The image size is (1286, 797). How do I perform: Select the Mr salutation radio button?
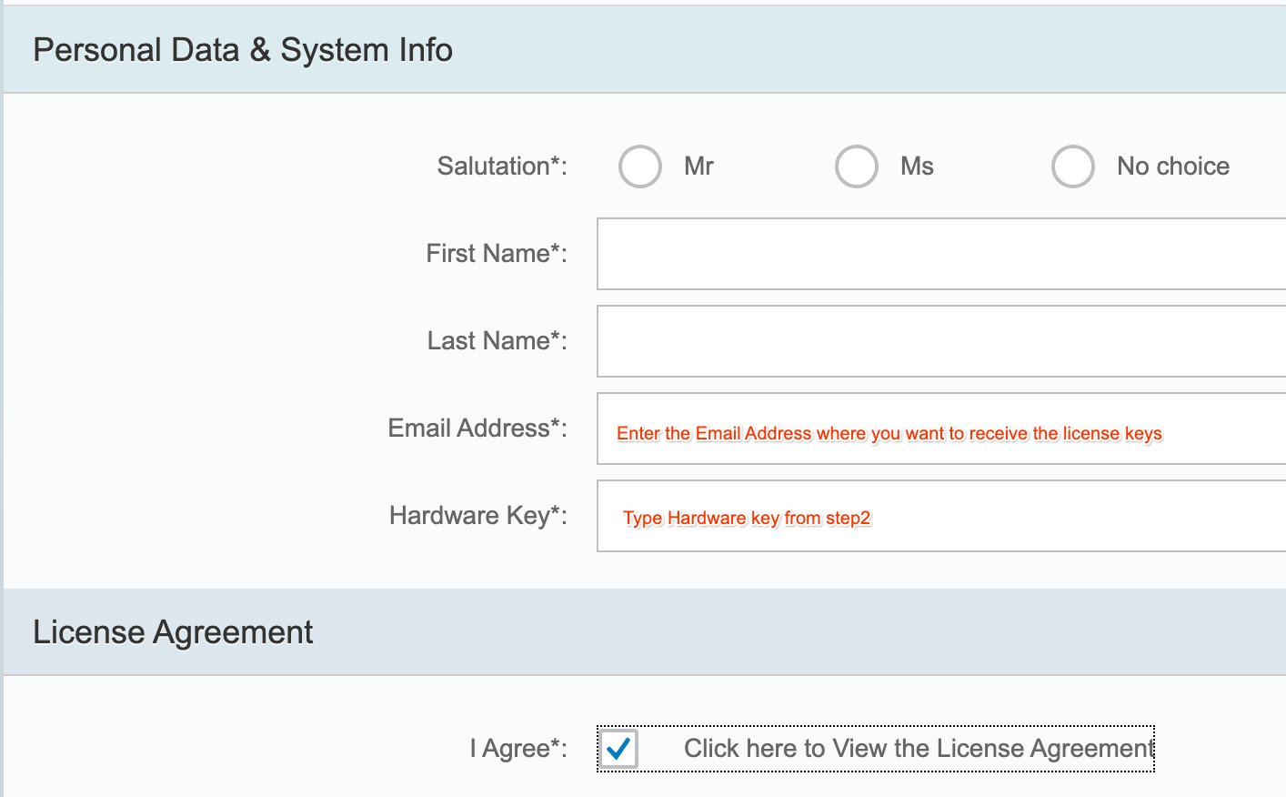(639, 166)
